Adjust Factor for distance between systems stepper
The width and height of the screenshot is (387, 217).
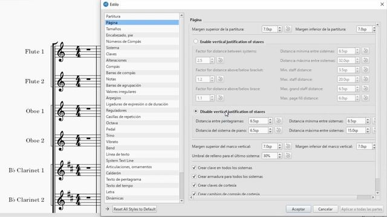(212, 60)
